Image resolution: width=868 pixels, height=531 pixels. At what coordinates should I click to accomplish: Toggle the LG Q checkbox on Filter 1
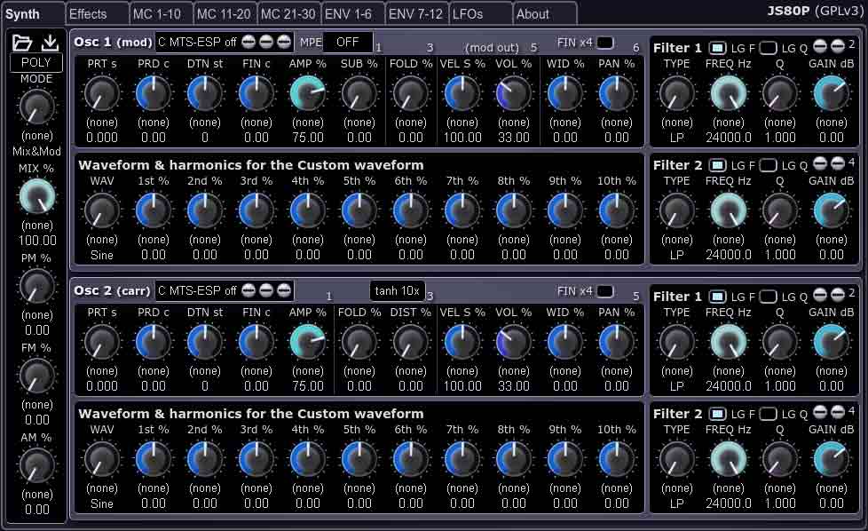pos(768,47)
